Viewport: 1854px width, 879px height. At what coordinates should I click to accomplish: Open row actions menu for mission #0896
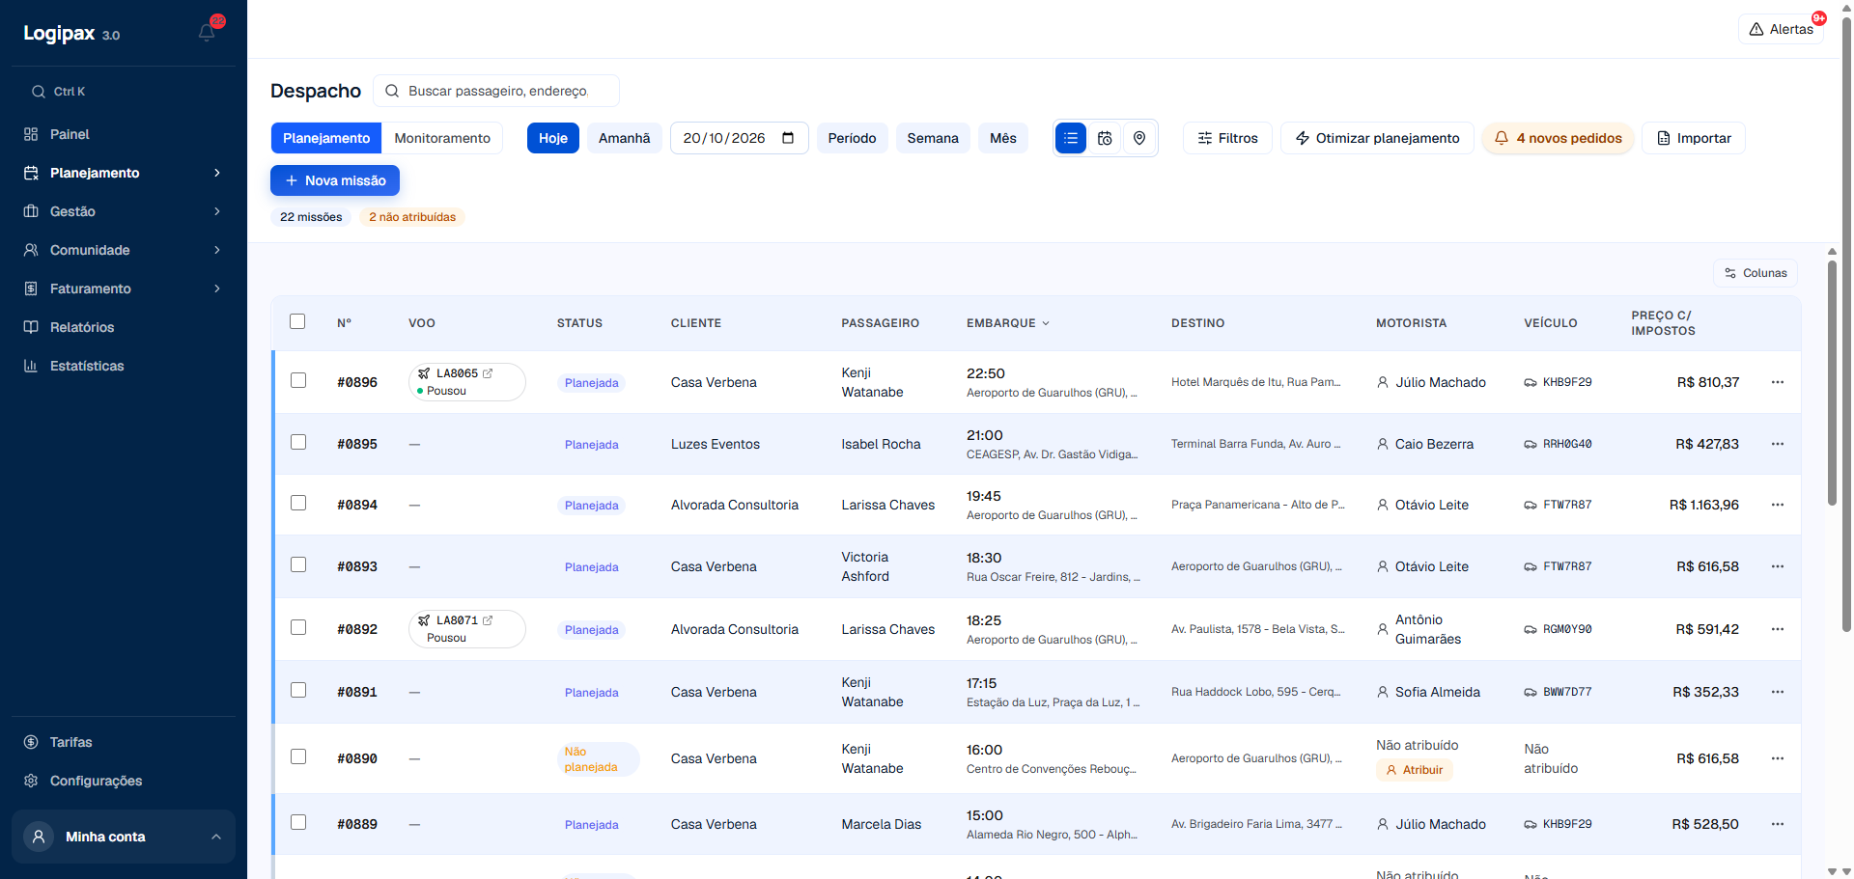point(1777,382)
